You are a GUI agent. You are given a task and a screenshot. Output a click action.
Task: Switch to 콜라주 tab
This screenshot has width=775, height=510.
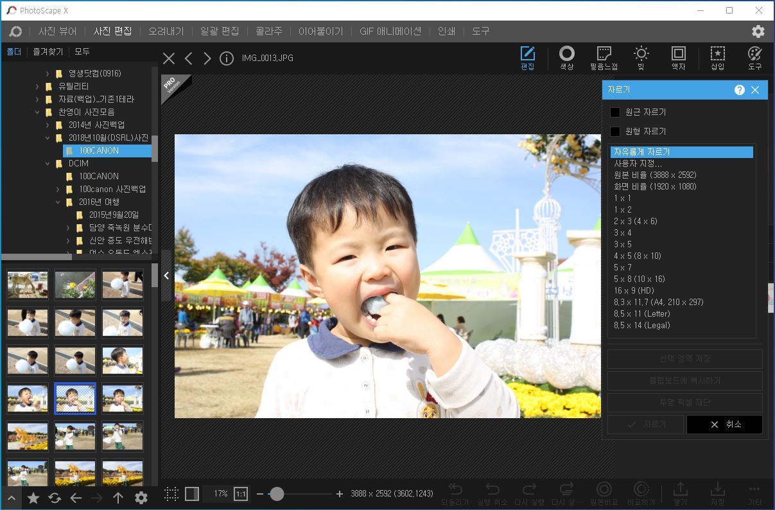tap(268, 31)
